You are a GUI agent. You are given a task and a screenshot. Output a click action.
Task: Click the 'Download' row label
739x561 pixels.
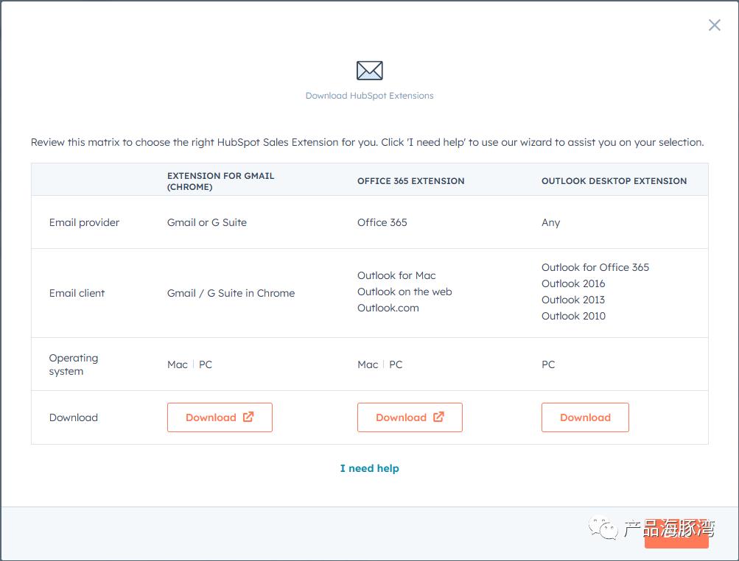(74, 417)
